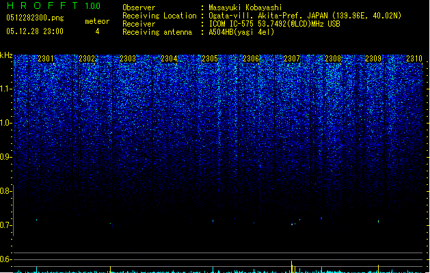Screen dimensions: 430x273
Task: Click the A504HB(yagi 4el) antenna text
Action: tap(241, 32)
